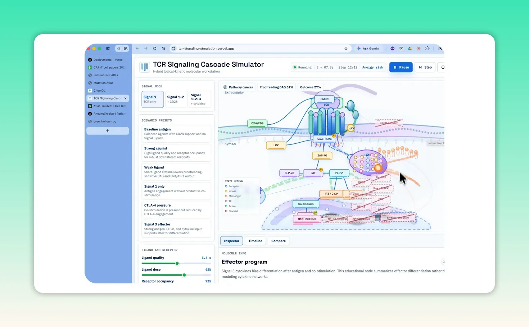
Task: Select the Signal 1 TCR only mode
Action: [153, 99]
